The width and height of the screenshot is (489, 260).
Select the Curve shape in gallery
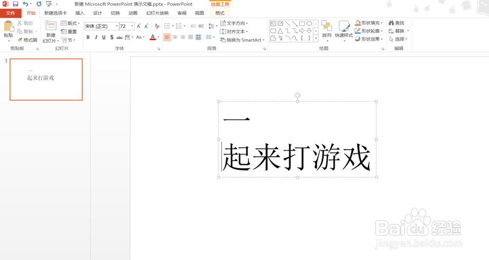click(295, 38)
